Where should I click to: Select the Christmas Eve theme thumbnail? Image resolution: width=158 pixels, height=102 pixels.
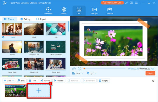34,47
